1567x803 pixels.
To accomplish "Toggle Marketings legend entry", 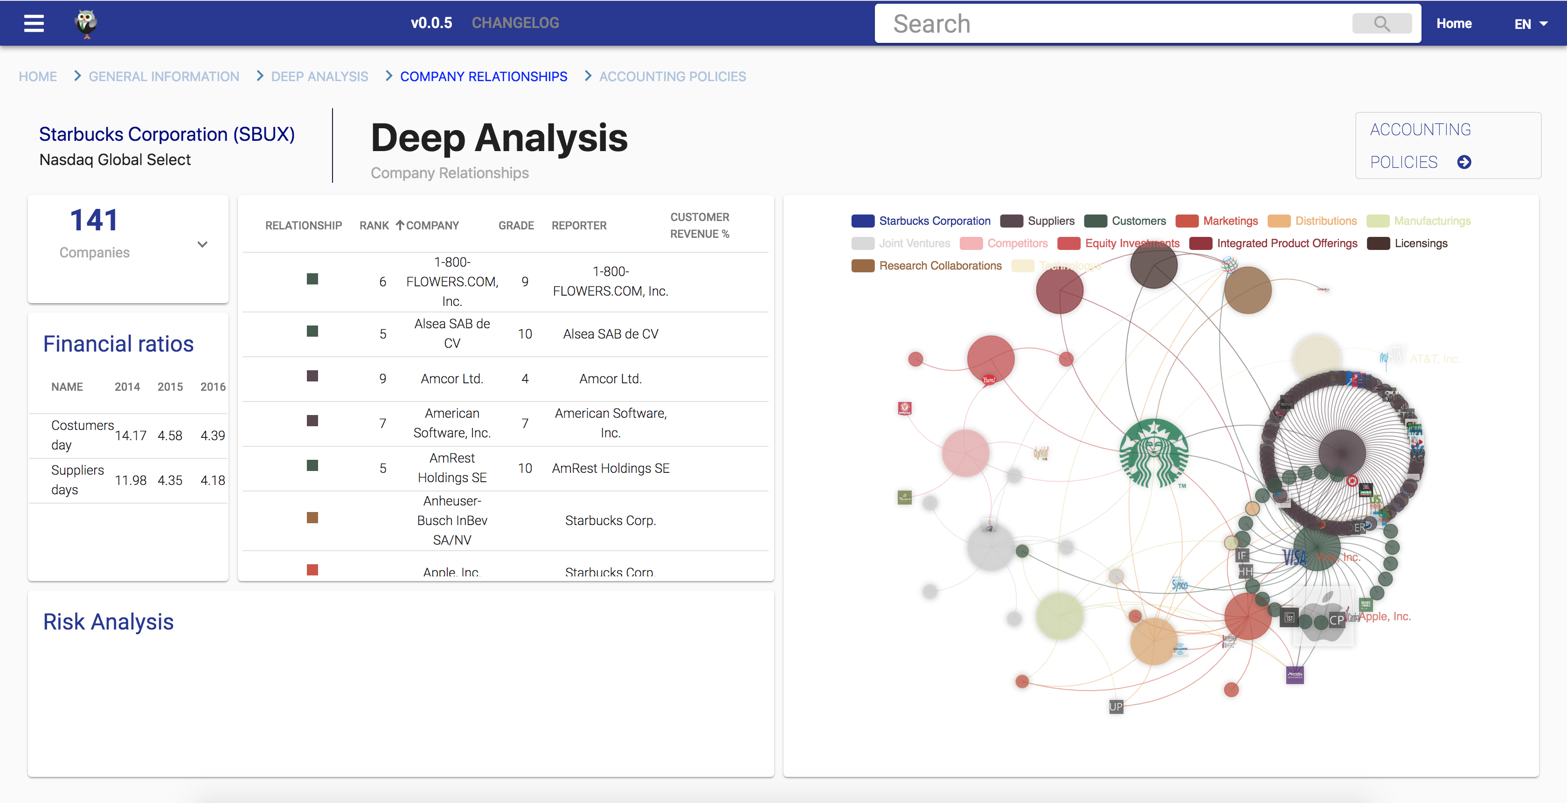I will (1217, 221).
